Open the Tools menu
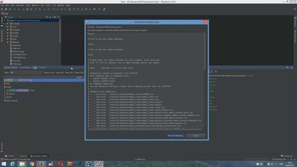The height and width of the screenshot is (167, 297). point(48,5)
